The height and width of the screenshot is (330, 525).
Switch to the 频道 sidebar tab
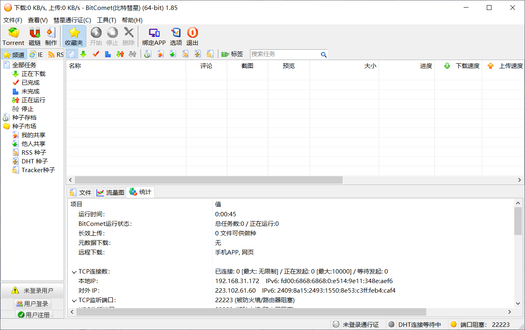(14, 55)
